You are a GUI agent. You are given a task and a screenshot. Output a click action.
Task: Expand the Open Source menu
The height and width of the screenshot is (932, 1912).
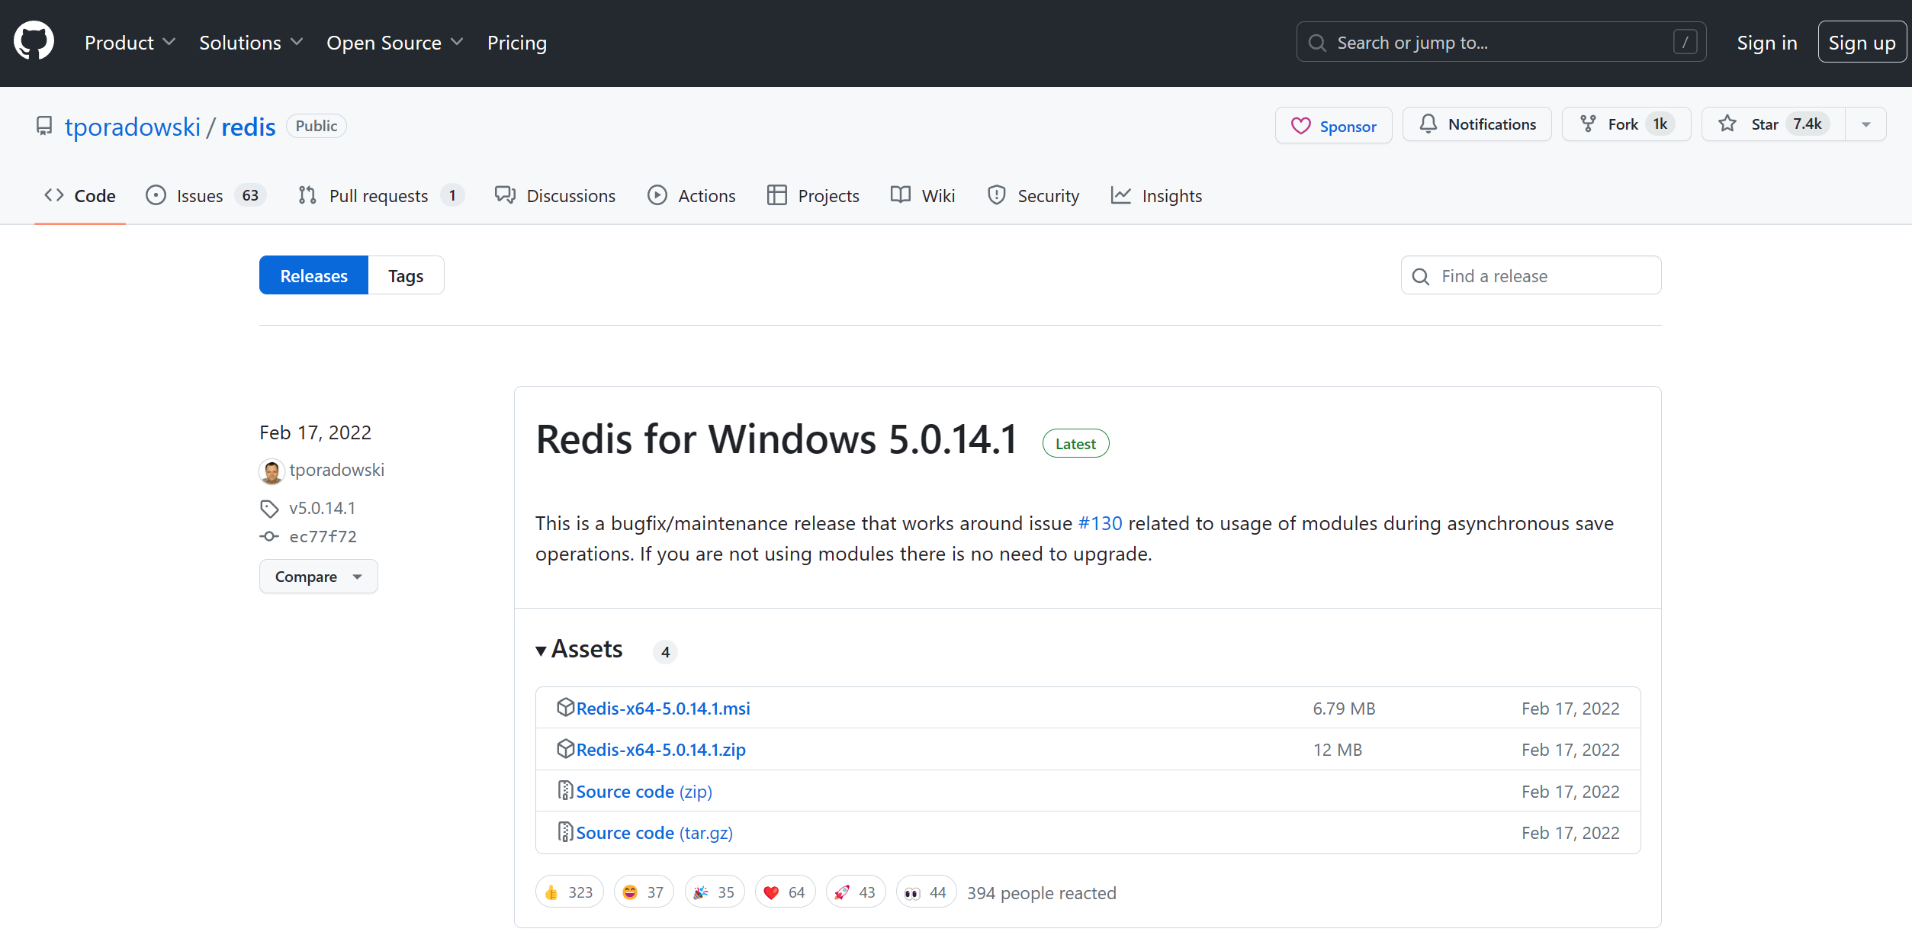click(394, 43)
